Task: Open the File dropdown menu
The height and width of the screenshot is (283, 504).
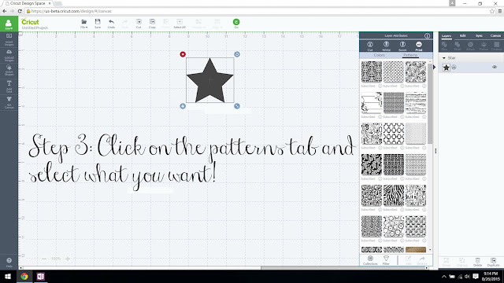Action: click(84, 24)
